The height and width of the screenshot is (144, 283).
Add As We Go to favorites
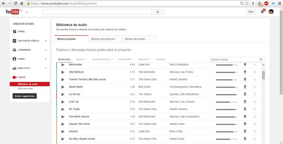tap(255, 94)
